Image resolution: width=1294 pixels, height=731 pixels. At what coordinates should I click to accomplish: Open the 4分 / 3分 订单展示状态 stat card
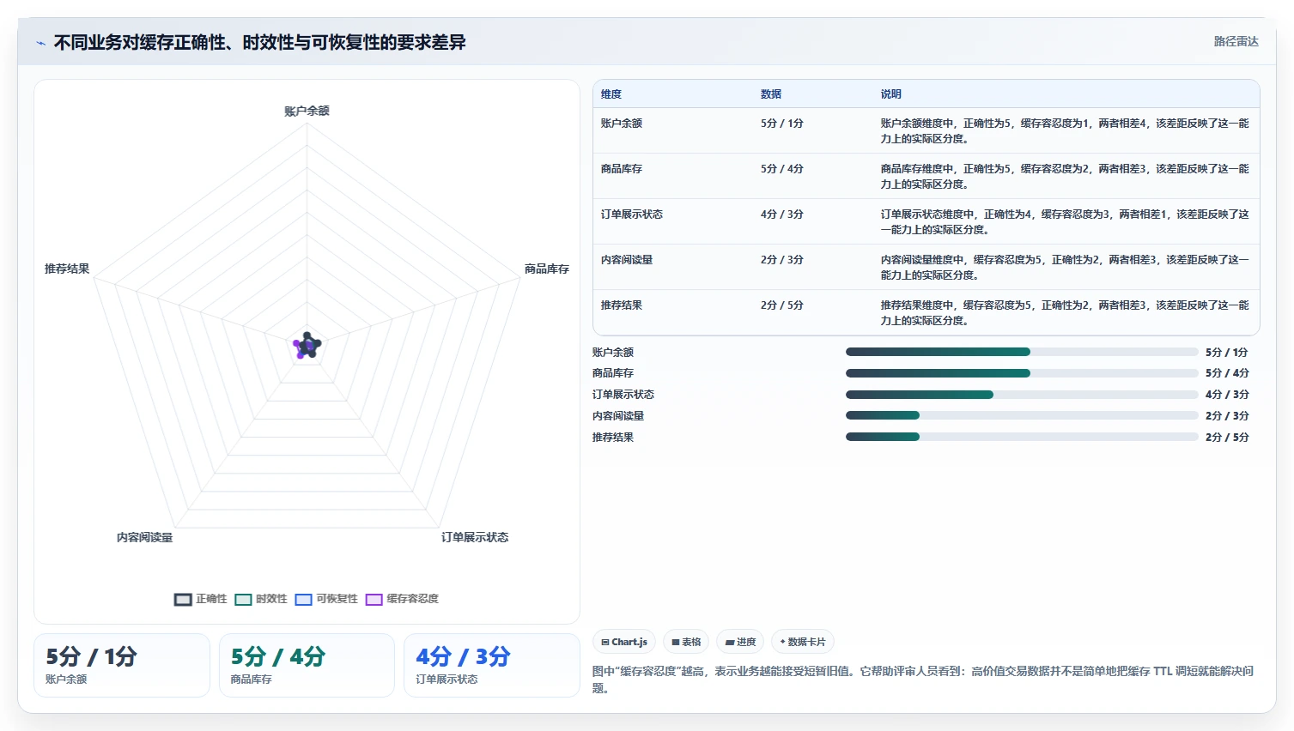click(x=492, y=665)
